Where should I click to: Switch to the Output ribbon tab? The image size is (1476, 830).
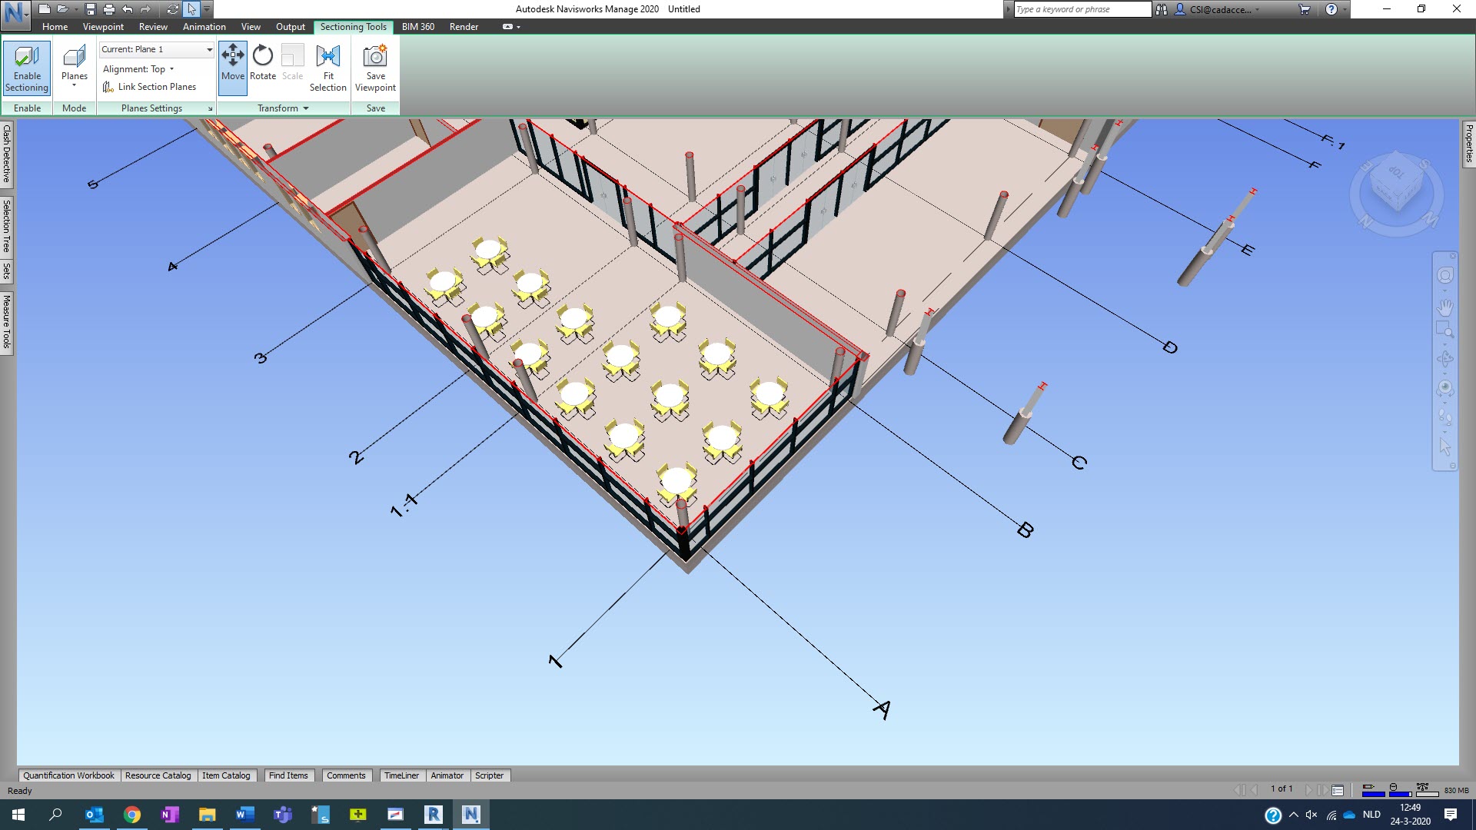(x=290, y=27)
